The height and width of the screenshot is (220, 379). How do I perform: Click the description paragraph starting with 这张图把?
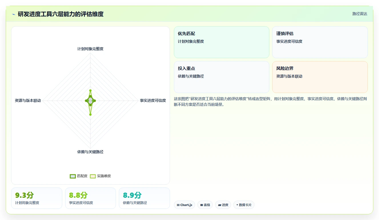270,102
